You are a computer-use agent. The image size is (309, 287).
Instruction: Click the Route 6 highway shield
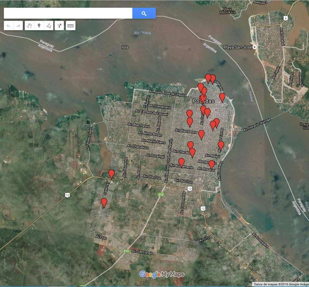tap(286, 18)
